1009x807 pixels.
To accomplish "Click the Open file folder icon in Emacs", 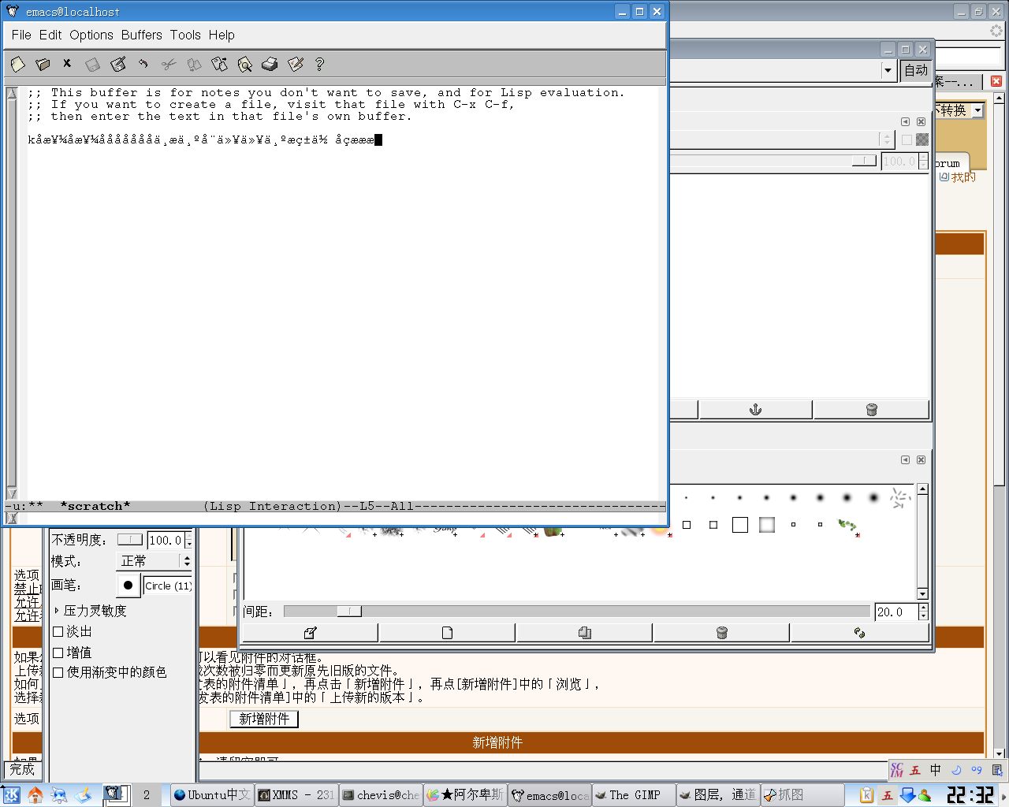I will click(x=43, y=64).
